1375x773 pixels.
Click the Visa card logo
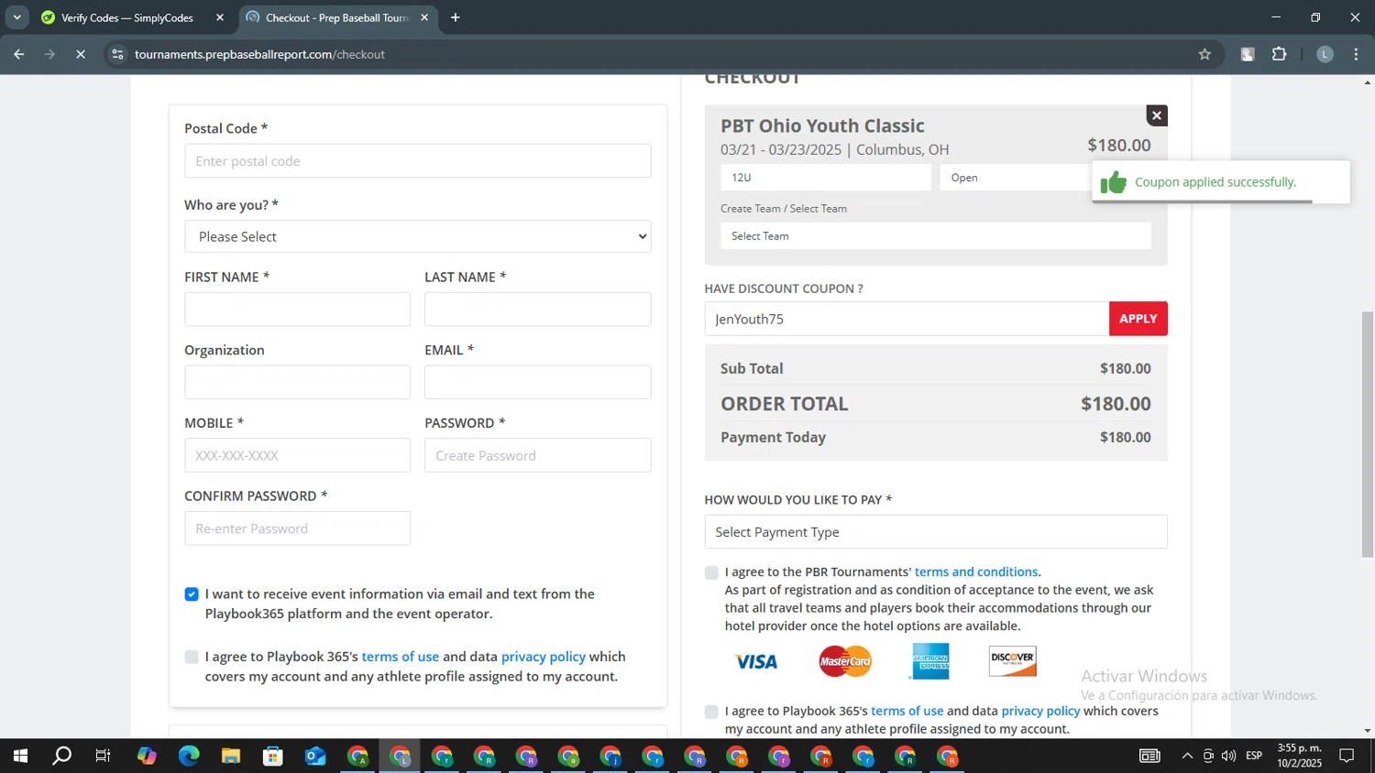click(x=756, y=661)
